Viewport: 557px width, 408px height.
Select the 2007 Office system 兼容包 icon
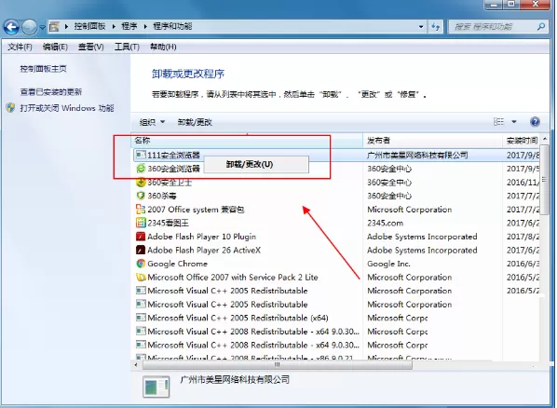(141, 209)
